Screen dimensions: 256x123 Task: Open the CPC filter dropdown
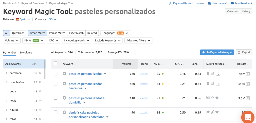tap(53, 40)
